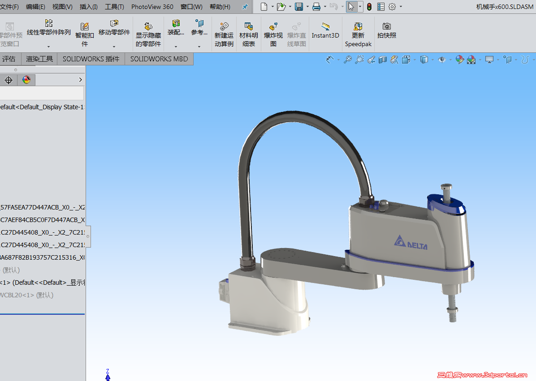Click 显示隐藏的零部件 tool
Image resolution: width=536 pixels, height=381 pixels.
point(148,34)
